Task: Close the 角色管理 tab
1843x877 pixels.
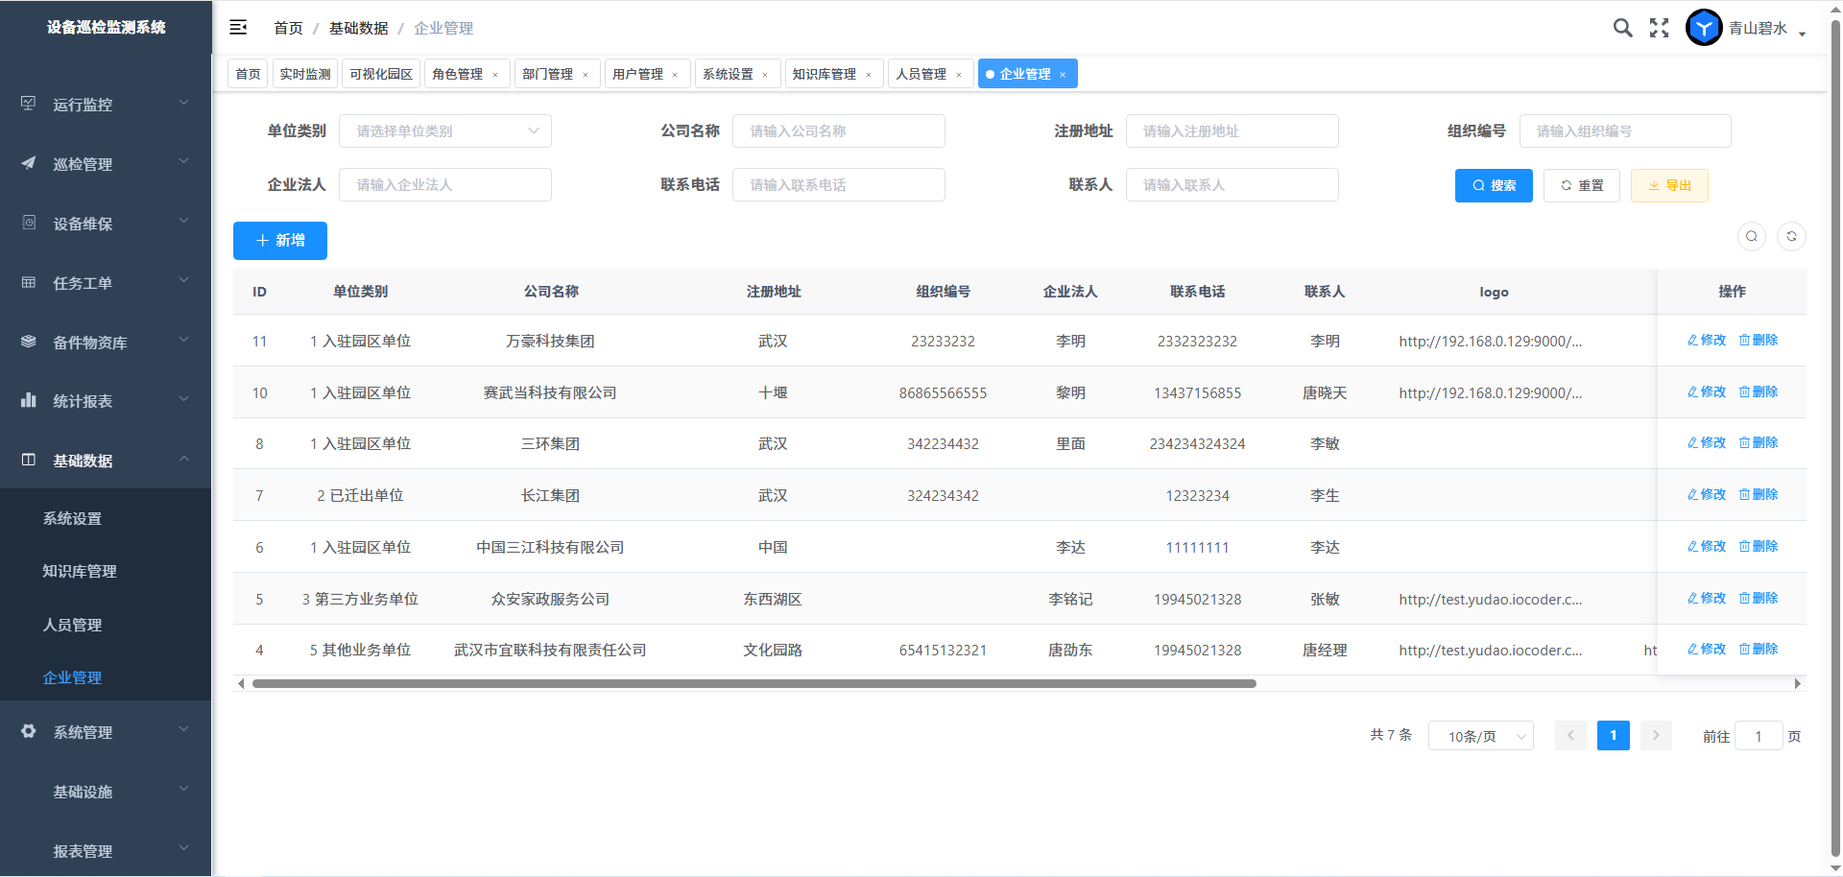Action: [495, 75]
